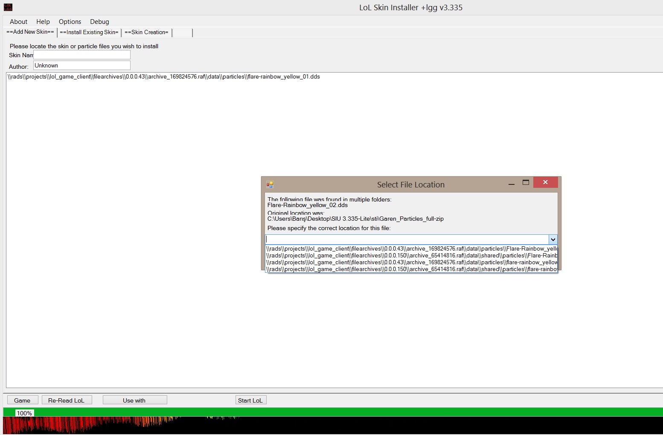This screenshot has width=663, height=435.
Task: Select the flare-rainbow_yellow_01.dds path line
Action: (164, 77)
